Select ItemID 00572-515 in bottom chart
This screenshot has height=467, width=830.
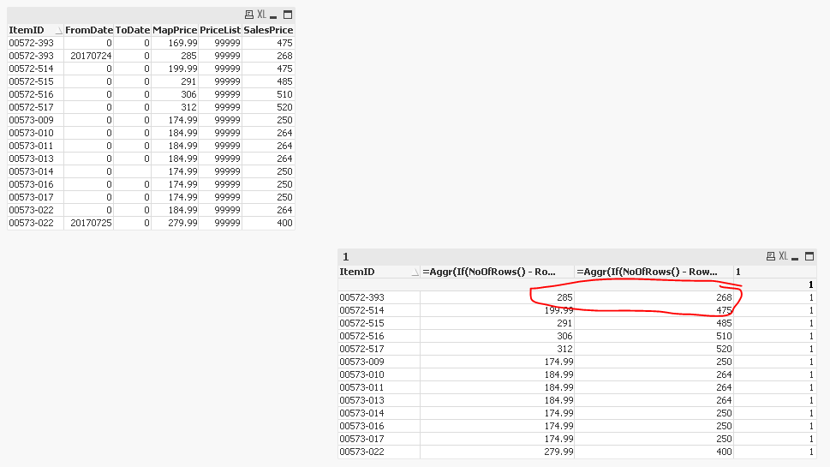click(379, 323)
